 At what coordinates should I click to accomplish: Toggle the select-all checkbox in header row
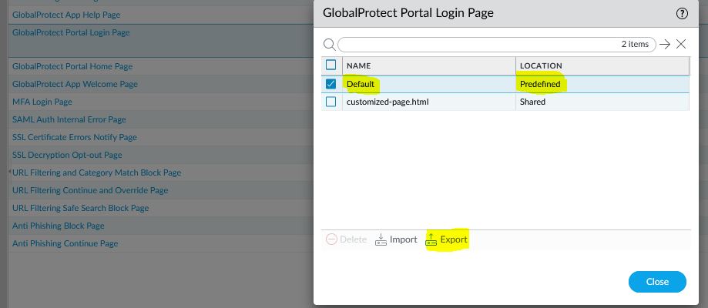(331, 65)
